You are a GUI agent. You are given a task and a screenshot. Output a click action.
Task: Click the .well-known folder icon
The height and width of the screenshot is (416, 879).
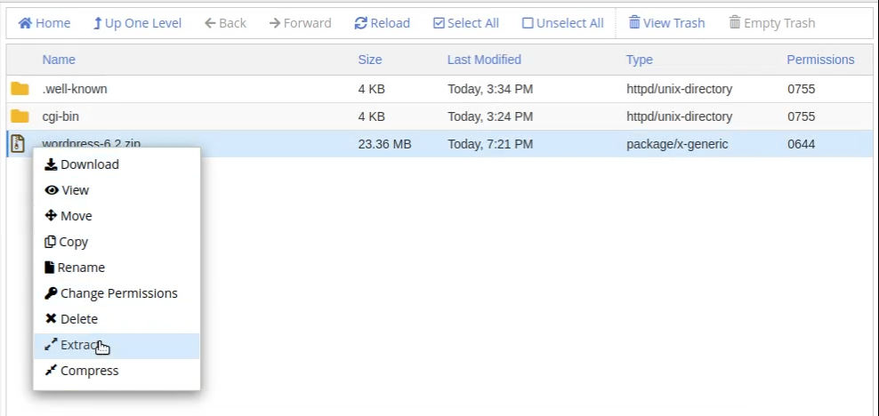(x=20, y=89)
